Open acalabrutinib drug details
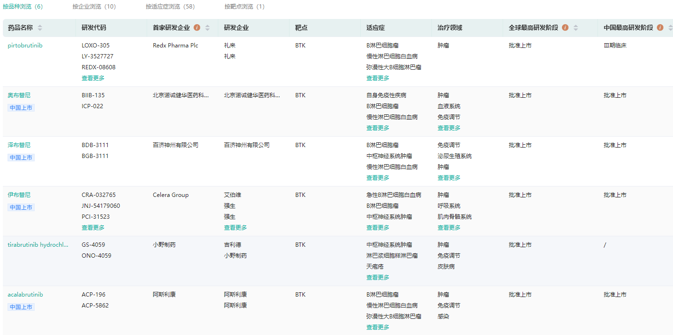Viewport: 673px width, 335px height. (25, 295)
